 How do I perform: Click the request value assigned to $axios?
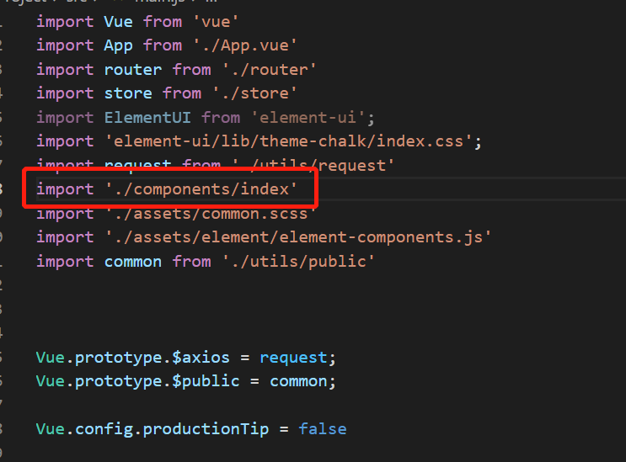click(293, 358)
